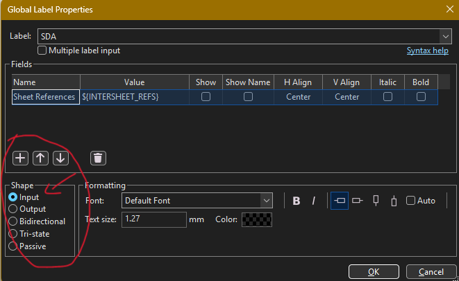Choose the downward-pointing vertical label orientation icon
459x281 pixels.
(376, 201)
